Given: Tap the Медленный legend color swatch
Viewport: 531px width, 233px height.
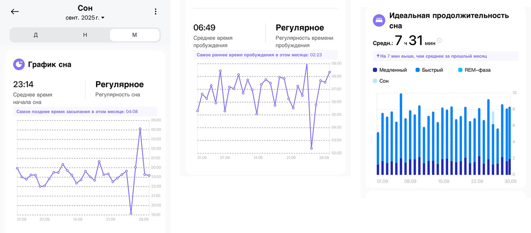Looking at the screenshot, I should pyautogui.click(x=375, y=70).
